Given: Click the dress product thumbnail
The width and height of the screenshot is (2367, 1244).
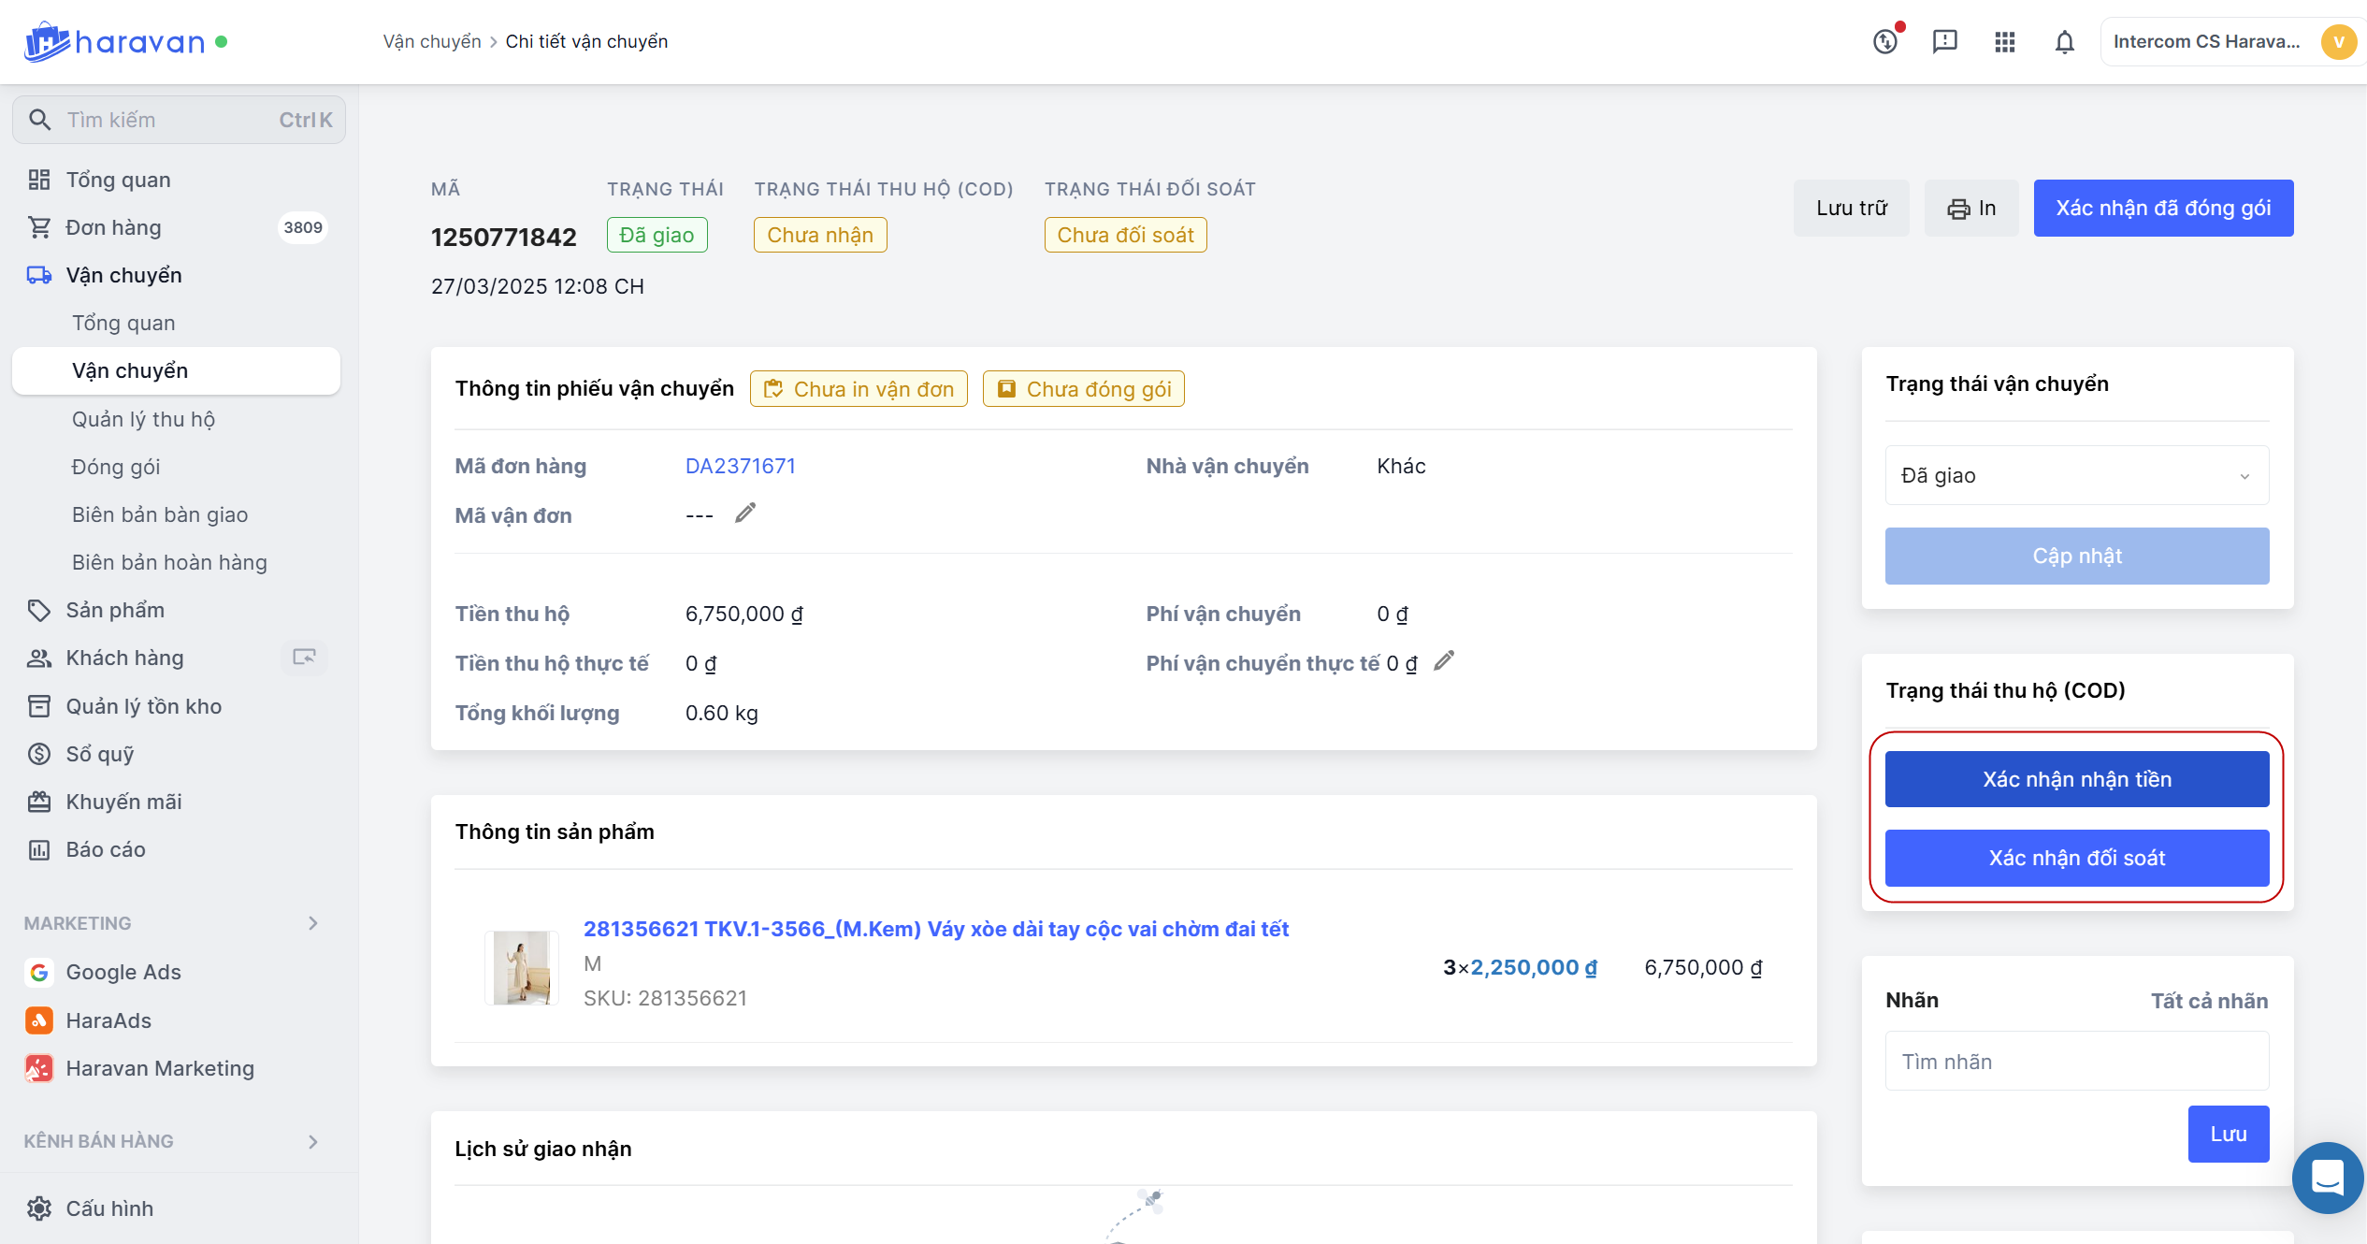Looking at the screenshot, I should tap(521, 967).
